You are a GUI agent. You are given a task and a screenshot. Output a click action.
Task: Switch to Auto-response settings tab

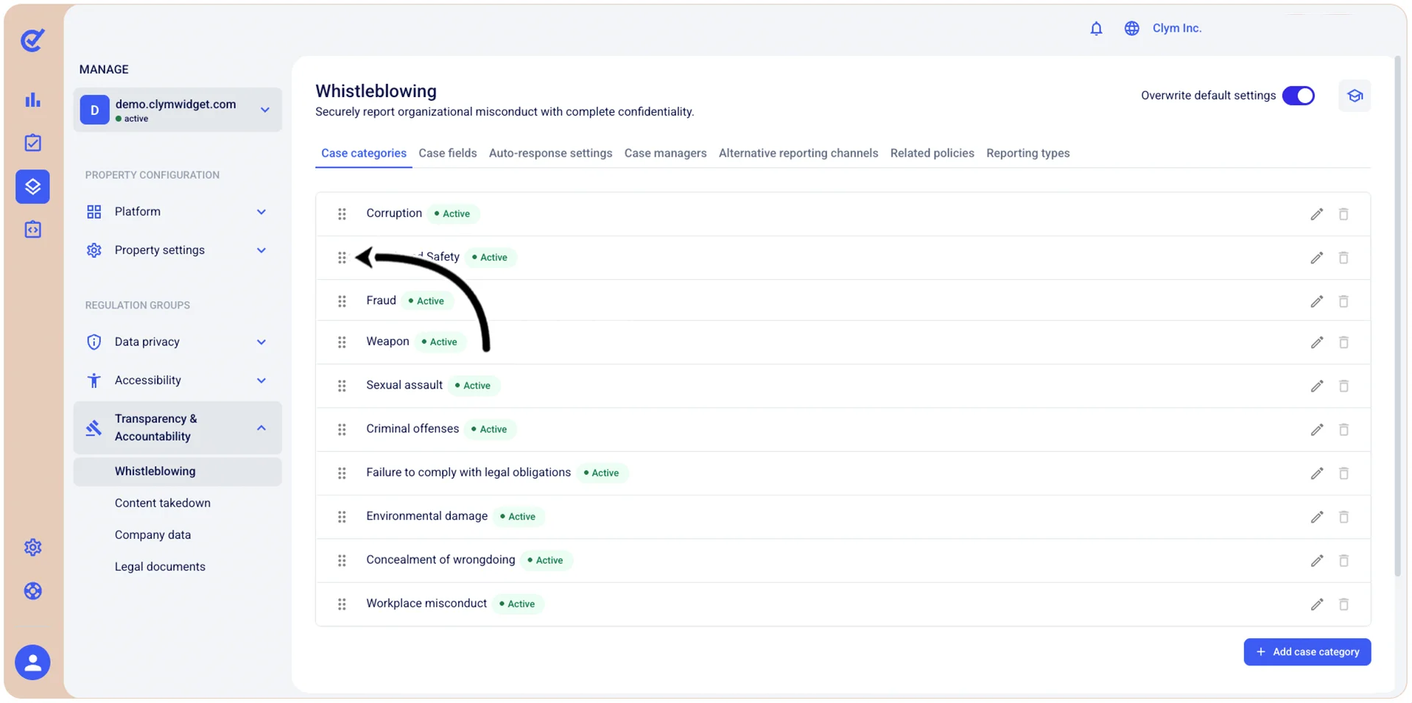pos(550,153)
